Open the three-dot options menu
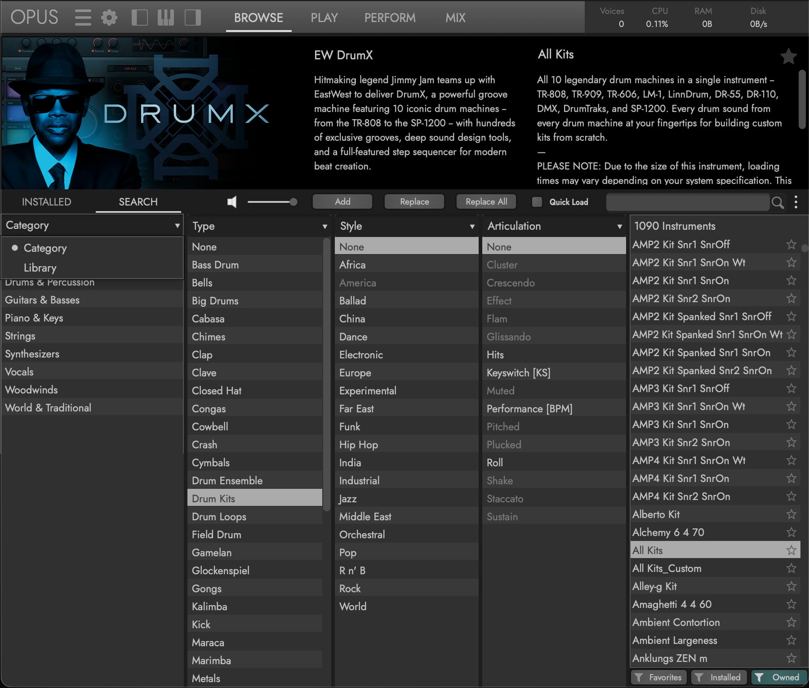The height and width of the screenshot is (688, 809). [x=796, y=202]
